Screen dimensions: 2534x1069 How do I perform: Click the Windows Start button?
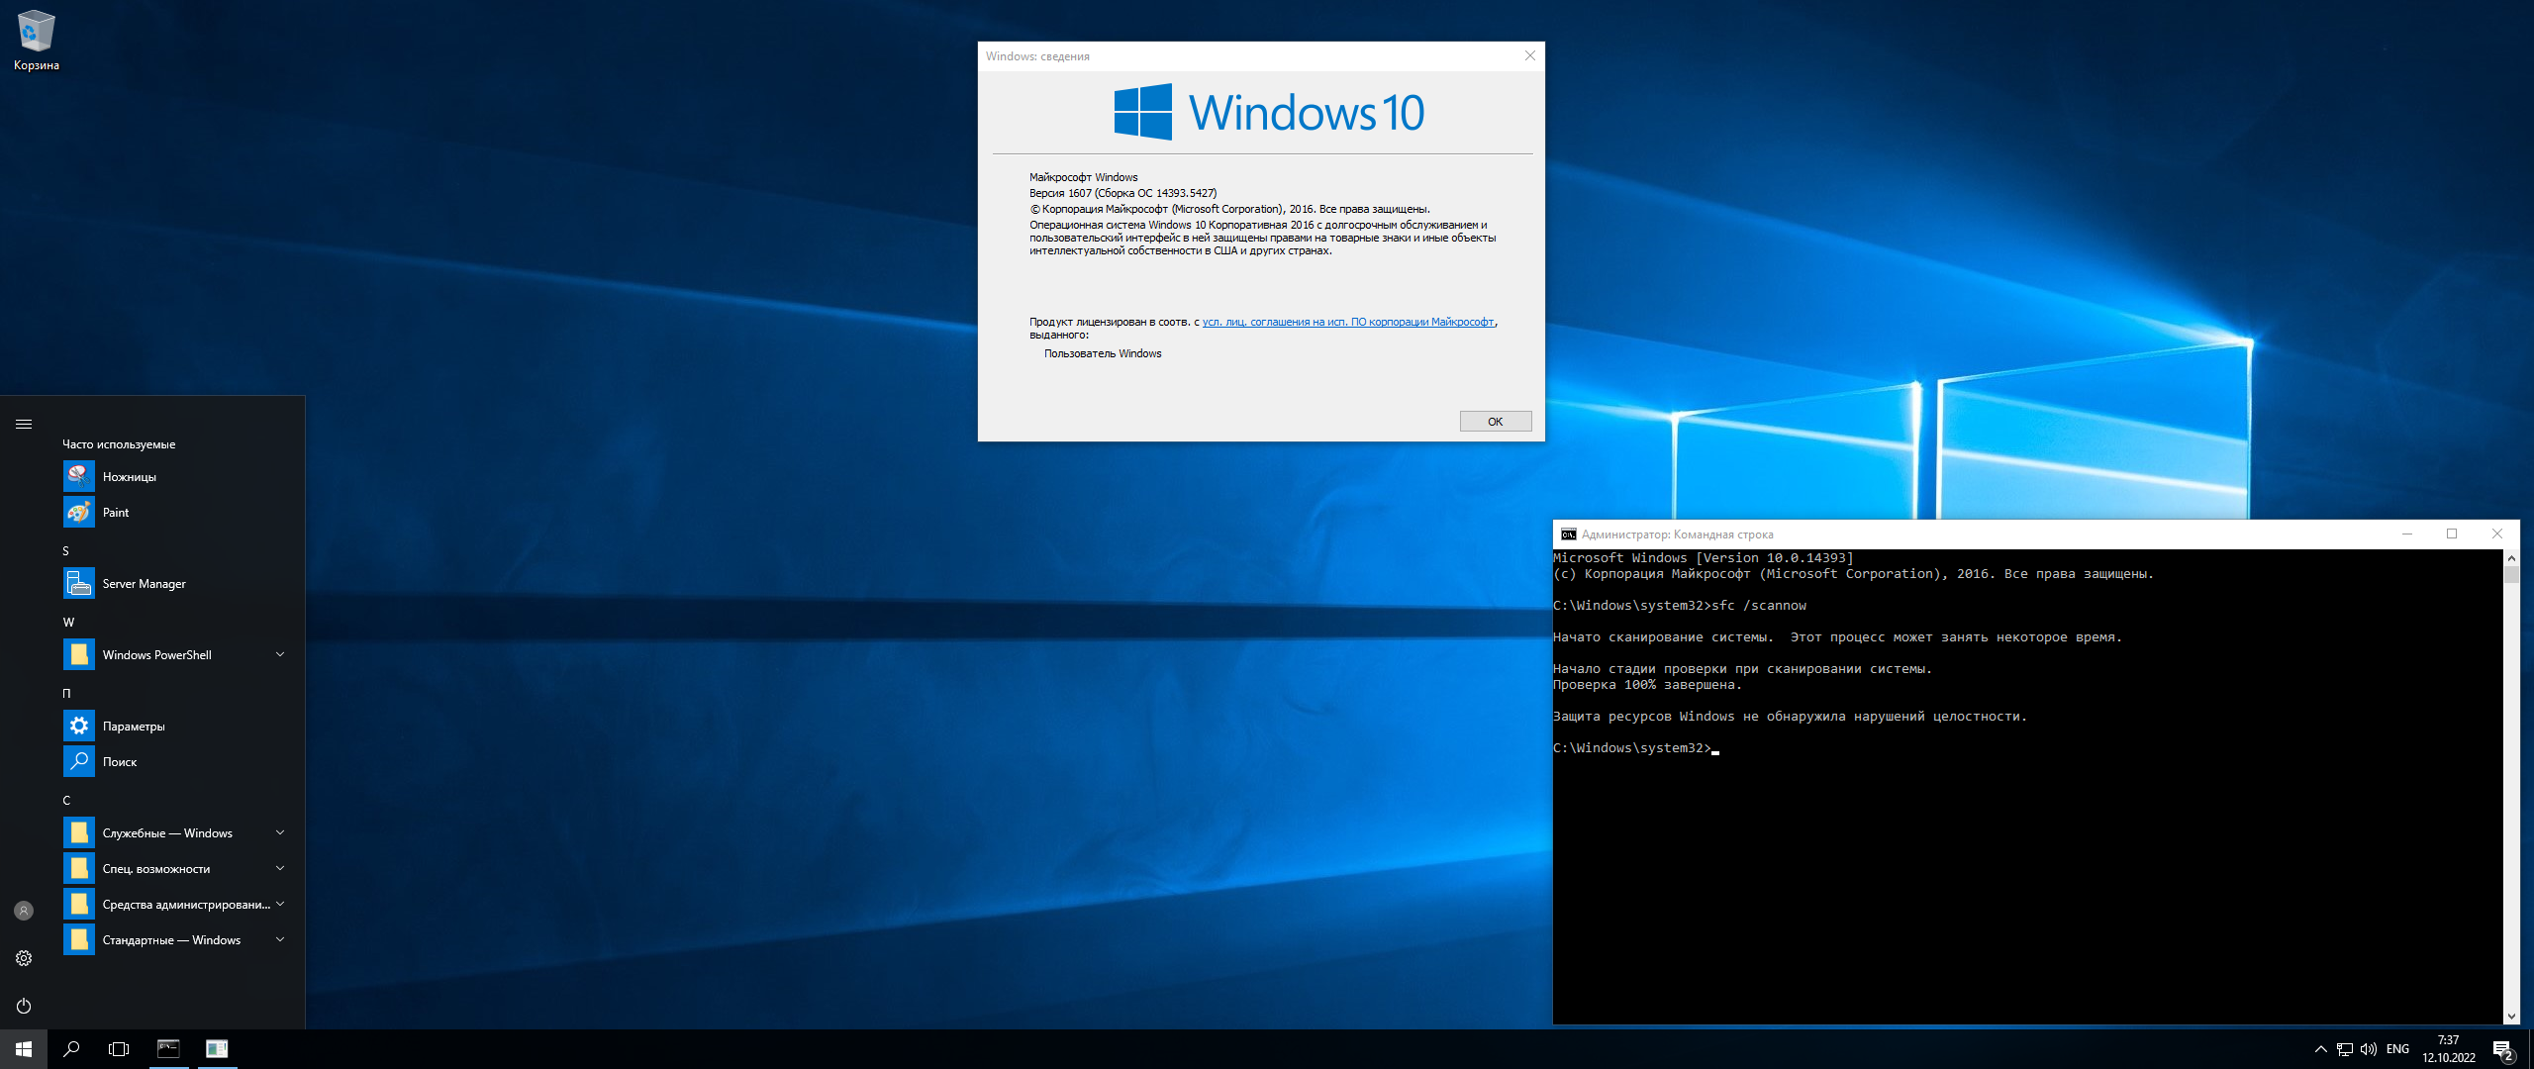pos(24,1049)
